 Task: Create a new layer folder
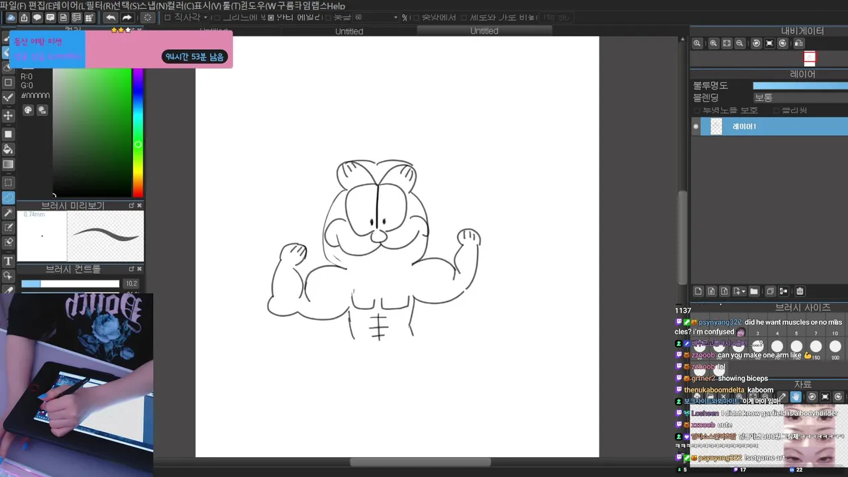coord(754,291)
